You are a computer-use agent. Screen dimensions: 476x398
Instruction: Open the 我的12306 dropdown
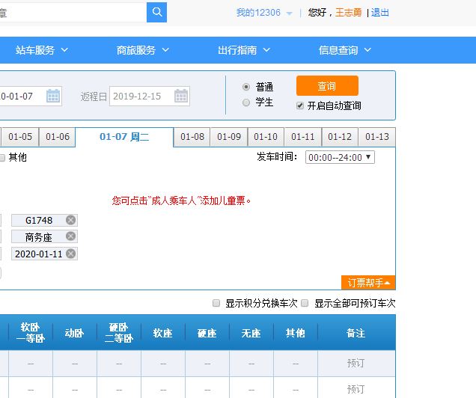(264, 13)
